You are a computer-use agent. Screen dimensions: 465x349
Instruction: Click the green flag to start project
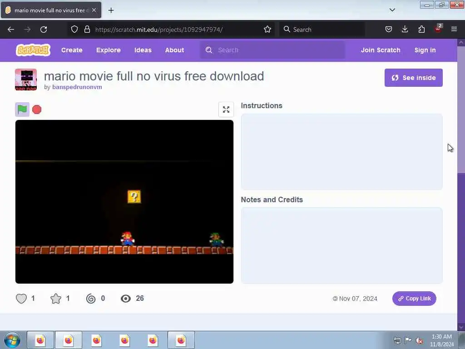coord(22,110)
